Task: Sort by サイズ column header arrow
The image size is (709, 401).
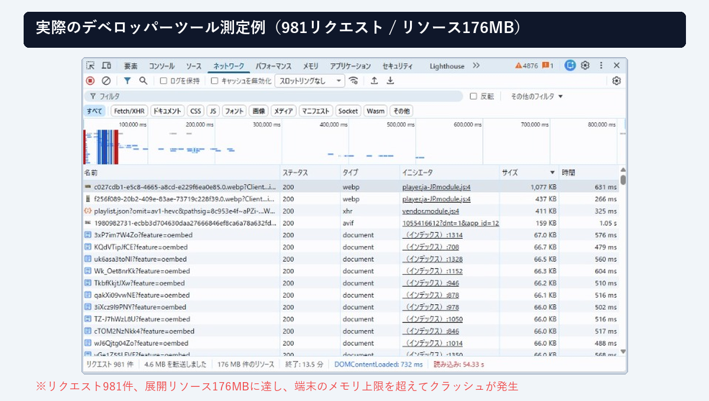Action: click(552, 173)
